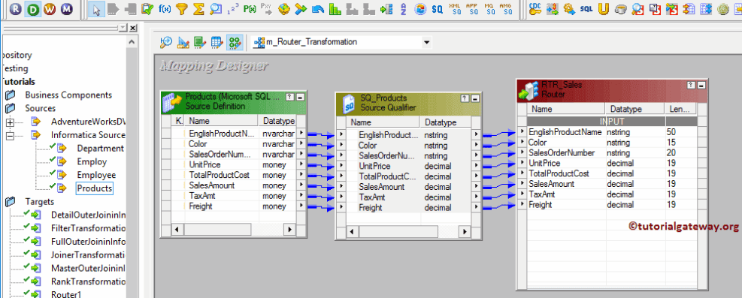Minimize the SQ_Products Source Qualifier box
Screen dimensions: 742x298
point(475,98)
